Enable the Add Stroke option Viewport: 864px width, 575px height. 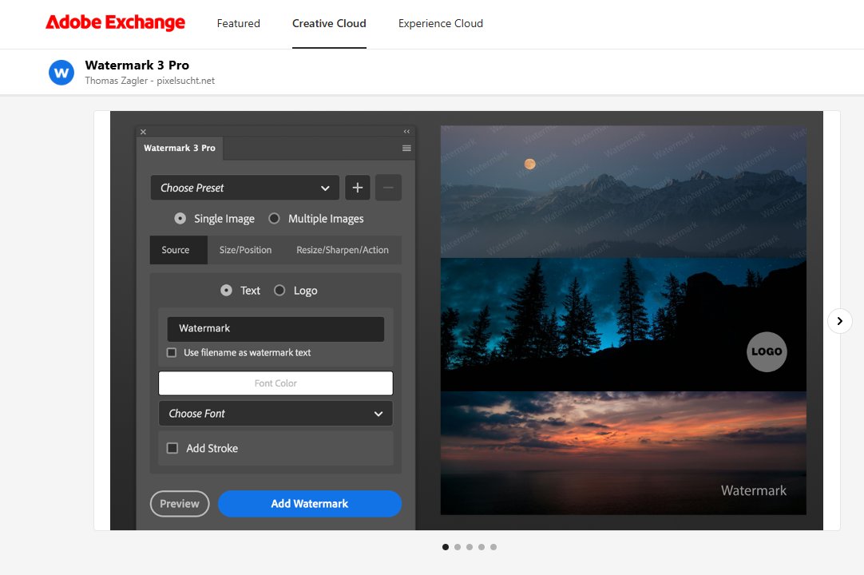pyautogui.click(x=172, y=448)
